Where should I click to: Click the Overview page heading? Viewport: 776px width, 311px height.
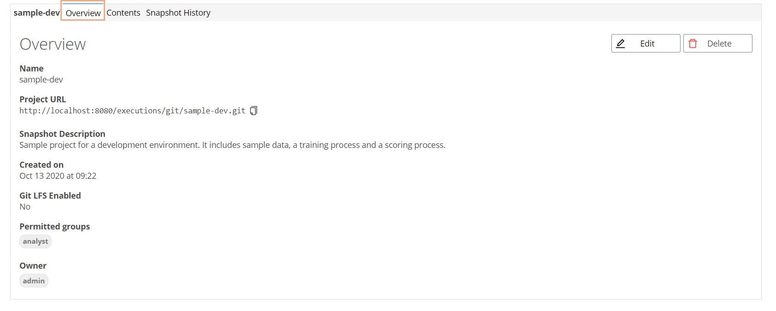coord(53,44)
